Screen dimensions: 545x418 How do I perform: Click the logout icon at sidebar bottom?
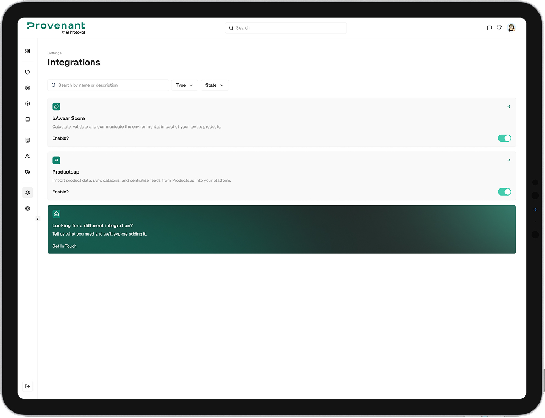[27, 386]
